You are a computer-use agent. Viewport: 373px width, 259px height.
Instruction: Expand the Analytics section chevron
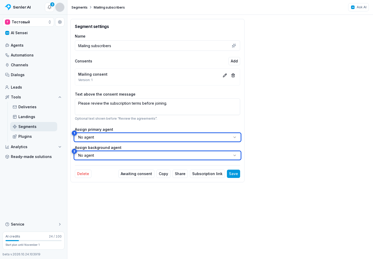pyautogui.click(x=60, y=147)
